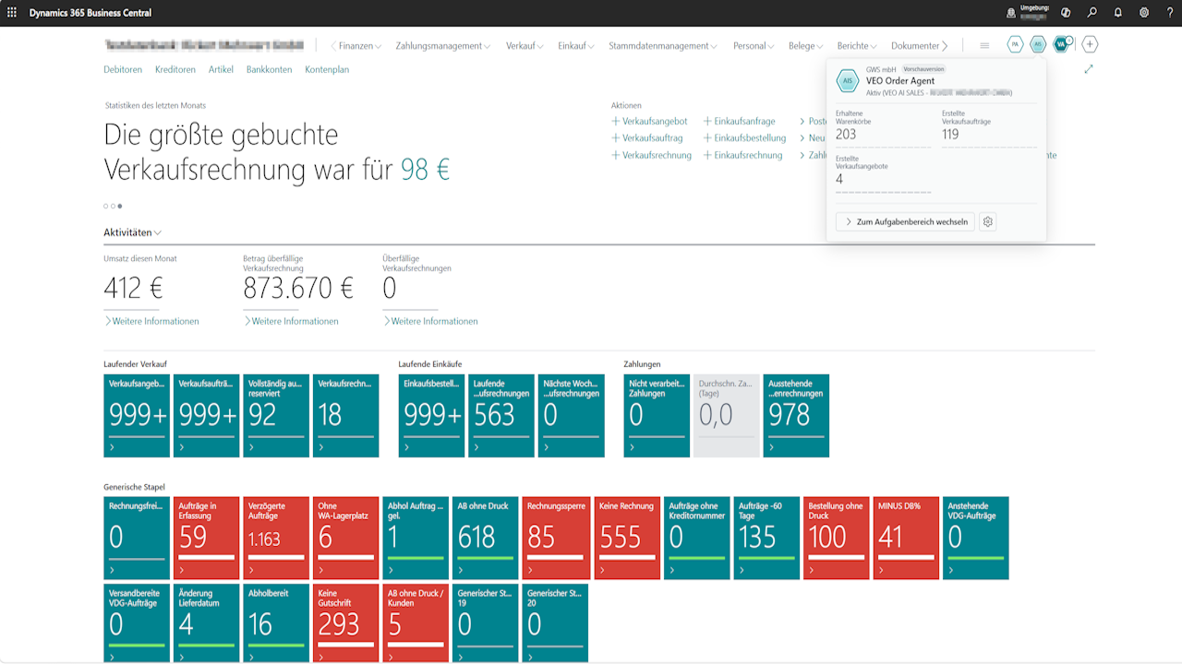This screenshot has height=664, width=1182.
Task: Open the 'Vollständig reserviert' tile showing 92
Action: [276, 415]
